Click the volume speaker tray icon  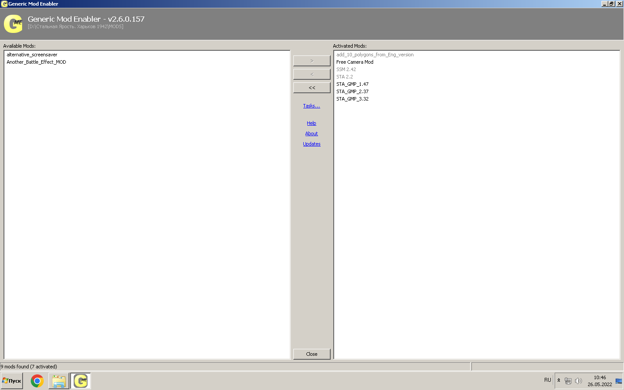point(578,381)
